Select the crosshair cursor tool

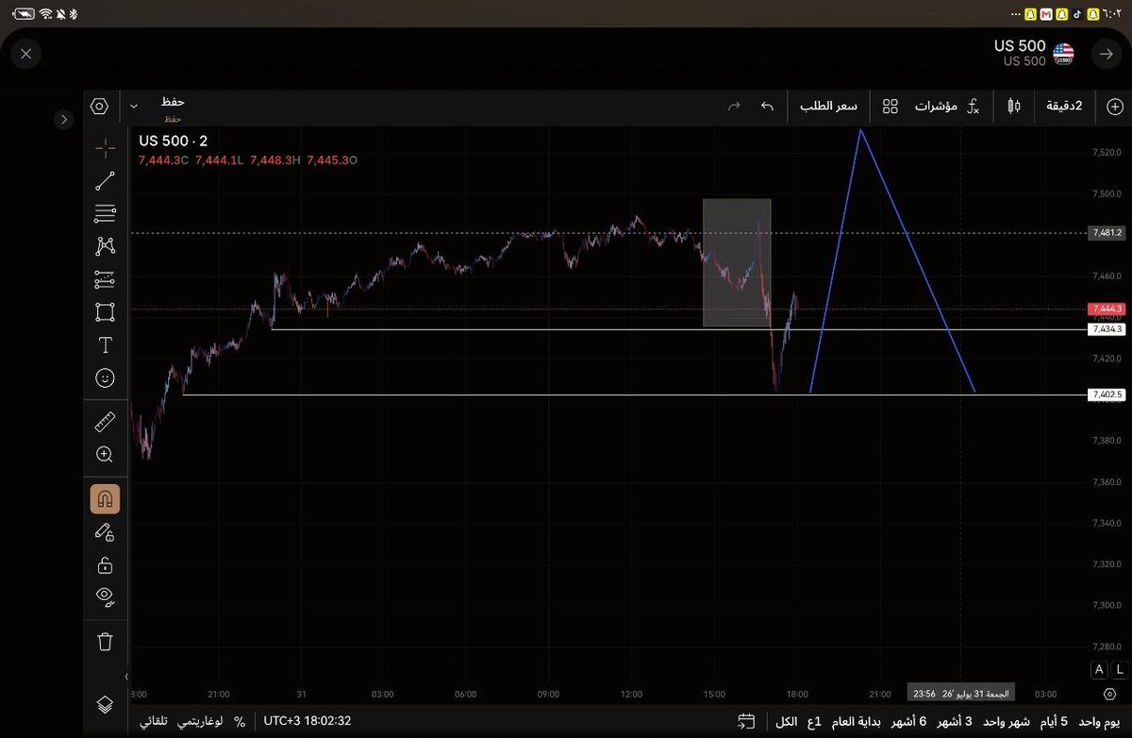coord(105,147)
